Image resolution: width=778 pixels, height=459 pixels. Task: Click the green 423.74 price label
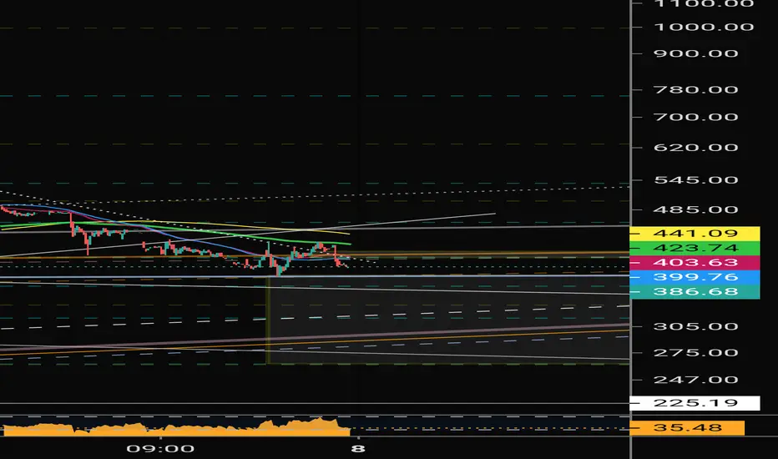pos(695,248)
